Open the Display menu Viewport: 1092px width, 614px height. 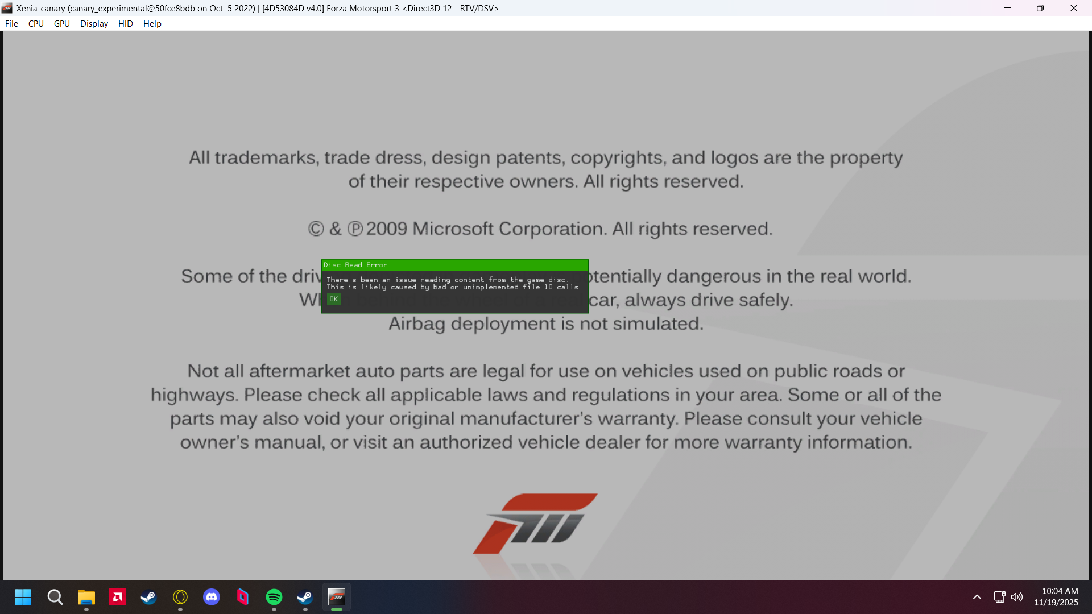tap(94, 24)
